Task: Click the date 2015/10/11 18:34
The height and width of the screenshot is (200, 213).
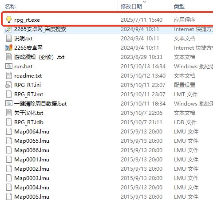Action: (143, 104)
